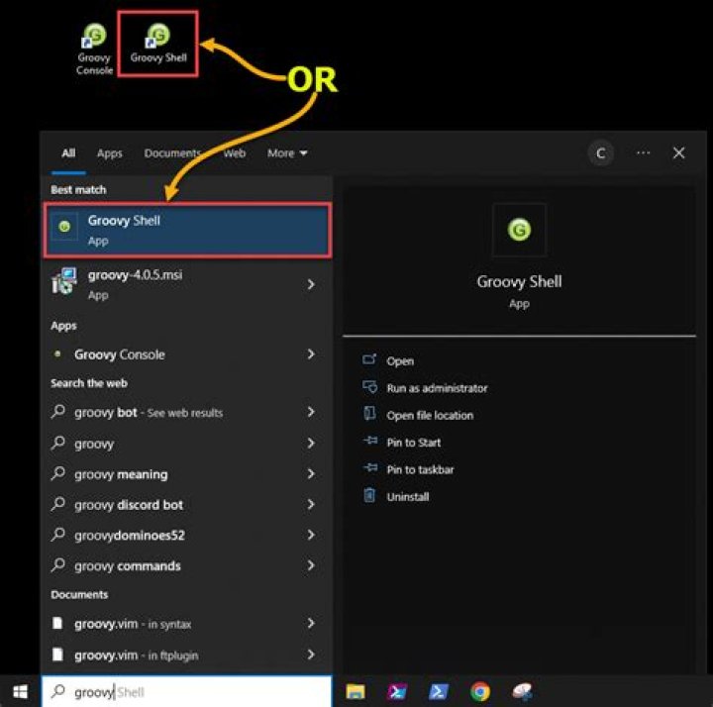713x707 pixels.
Task: Click the large Groovy Shell preview icon
Action: coord(519,229)
